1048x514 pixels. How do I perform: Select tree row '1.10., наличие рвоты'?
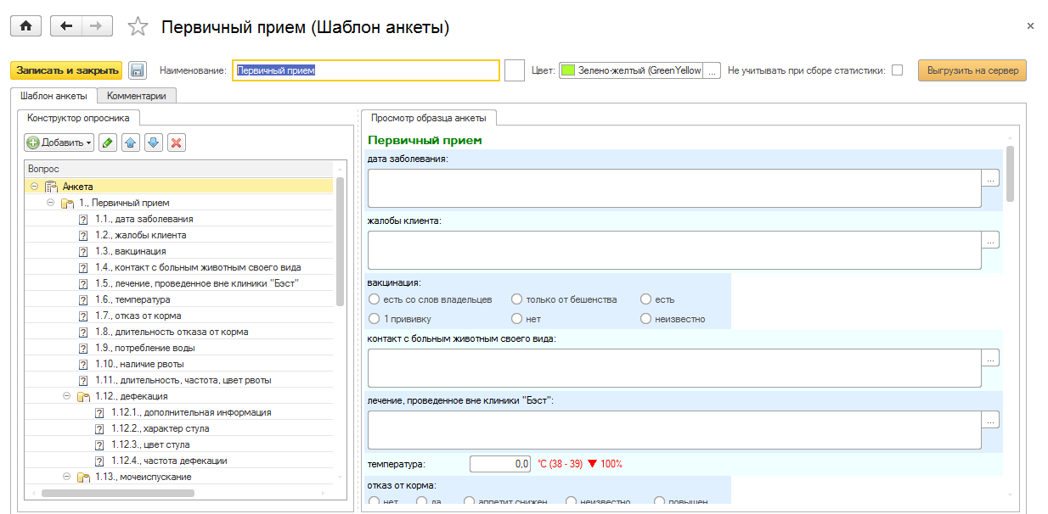(x=180, y=364)
